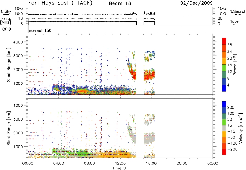This screenshot has width=246, height=170.
Task: Click the left "10^5" tick beside N.Sky
Action: point(19,8)
